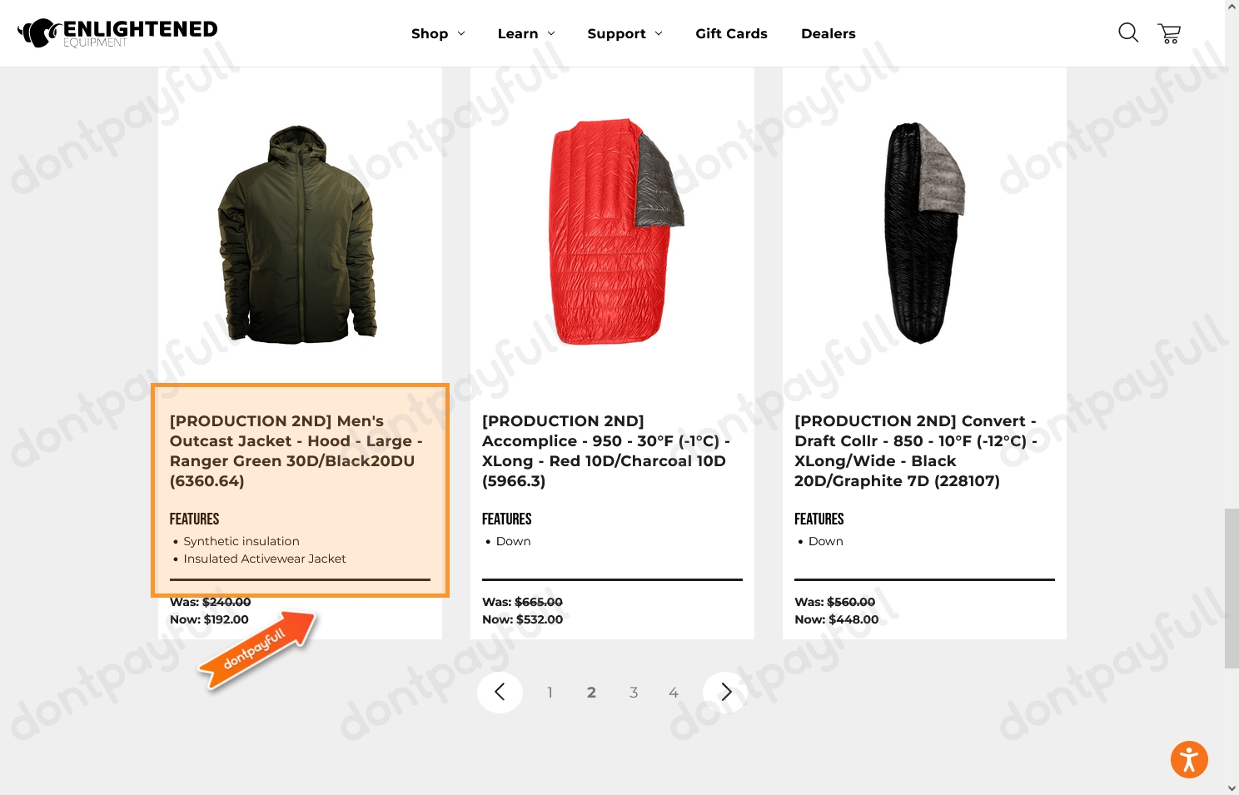Go to page 3 of results

point(634,692)
